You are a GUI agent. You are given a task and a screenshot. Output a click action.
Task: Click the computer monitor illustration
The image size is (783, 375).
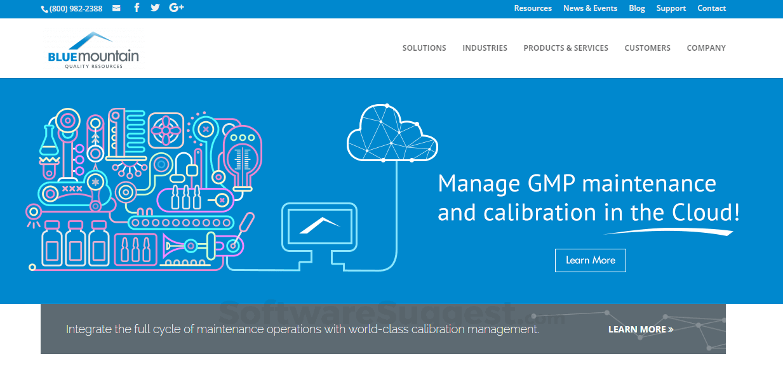pos(319,225)
